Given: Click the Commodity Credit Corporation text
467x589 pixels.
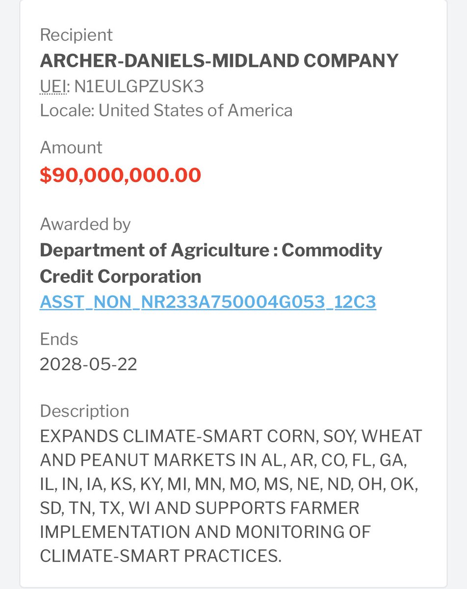Looking at the screenshot, I should (x=120, y=276).
